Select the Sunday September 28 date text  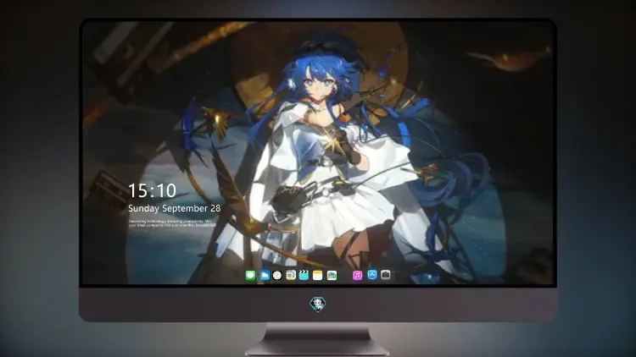tap(175, 208)
